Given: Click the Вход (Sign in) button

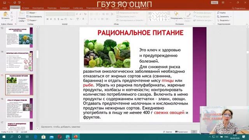Looking at the screenshot, I should click(x=214, y=3).
